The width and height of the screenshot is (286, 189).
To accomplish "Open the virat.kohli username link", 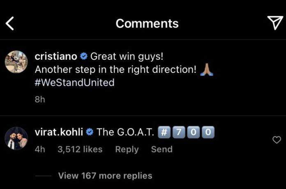I will tap(59, 132).
